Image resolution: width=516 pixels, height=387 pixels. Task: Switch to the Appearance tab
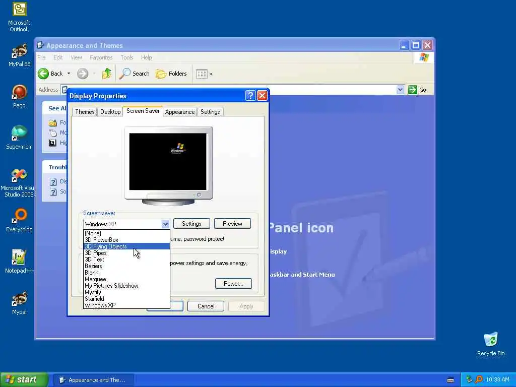click(x=180, y=112)
